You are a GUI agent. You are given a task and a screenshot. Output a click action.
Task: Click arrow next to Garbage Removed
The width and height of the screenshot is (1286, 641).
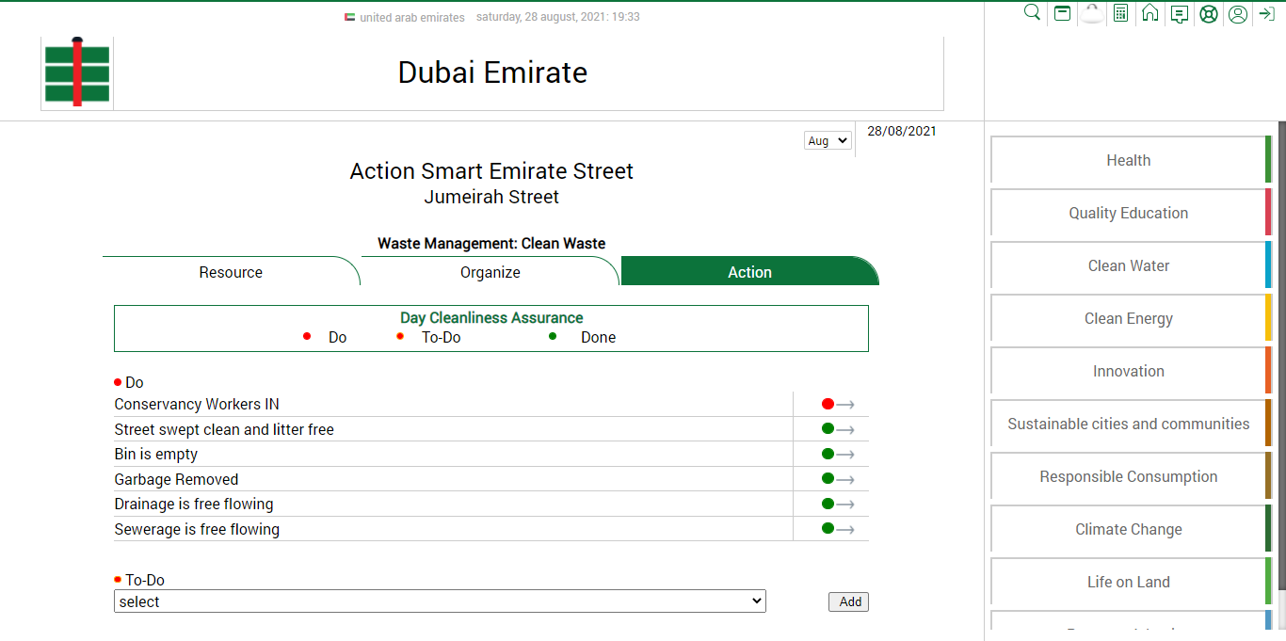pos(845,480)
